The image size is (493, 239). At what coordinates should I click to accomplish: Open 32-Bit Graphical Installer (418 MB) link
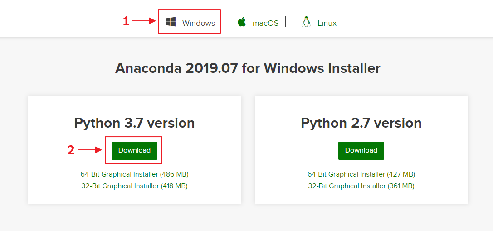(x=135, y=186)
